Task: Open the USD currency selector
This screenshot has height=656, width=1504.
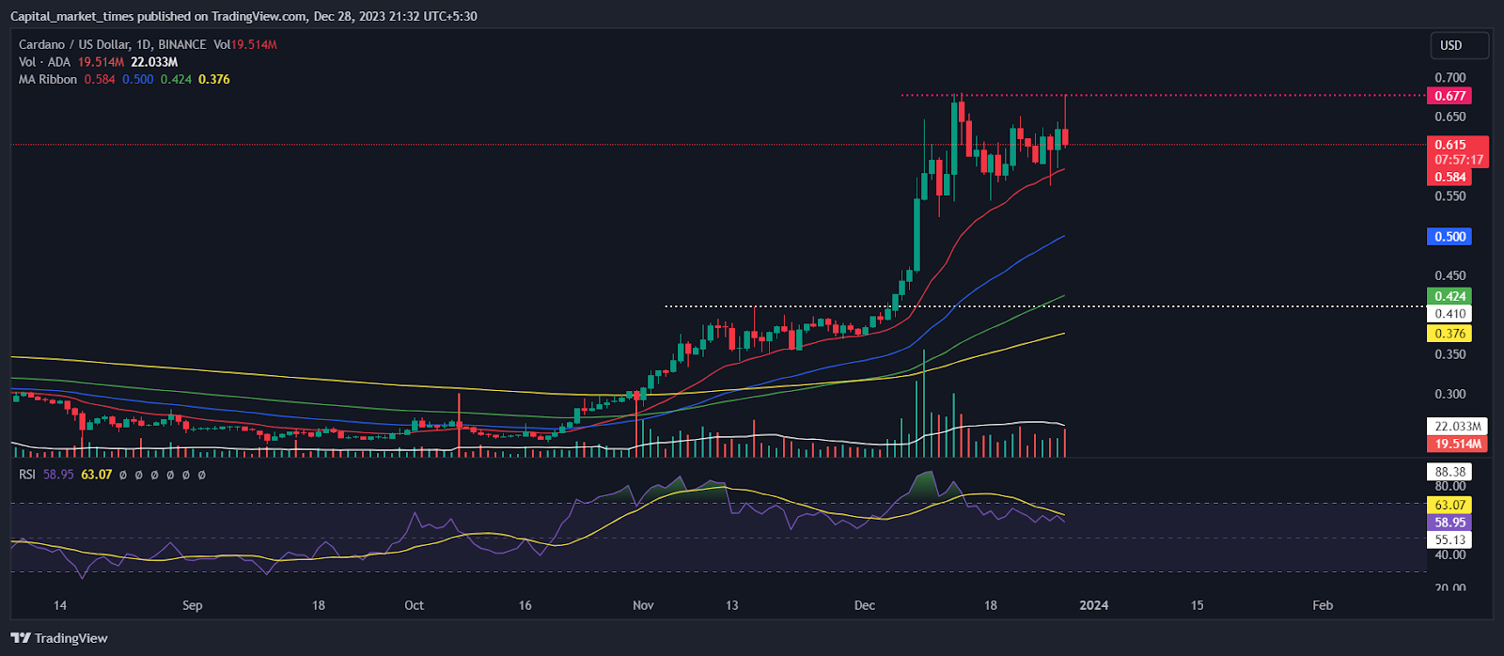Action: pyautogui.click(x=1459, y=45)
